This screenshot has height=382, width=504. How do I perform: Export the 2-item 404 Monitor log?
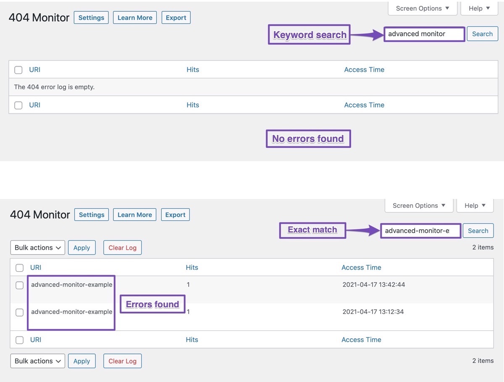point(176,215)
